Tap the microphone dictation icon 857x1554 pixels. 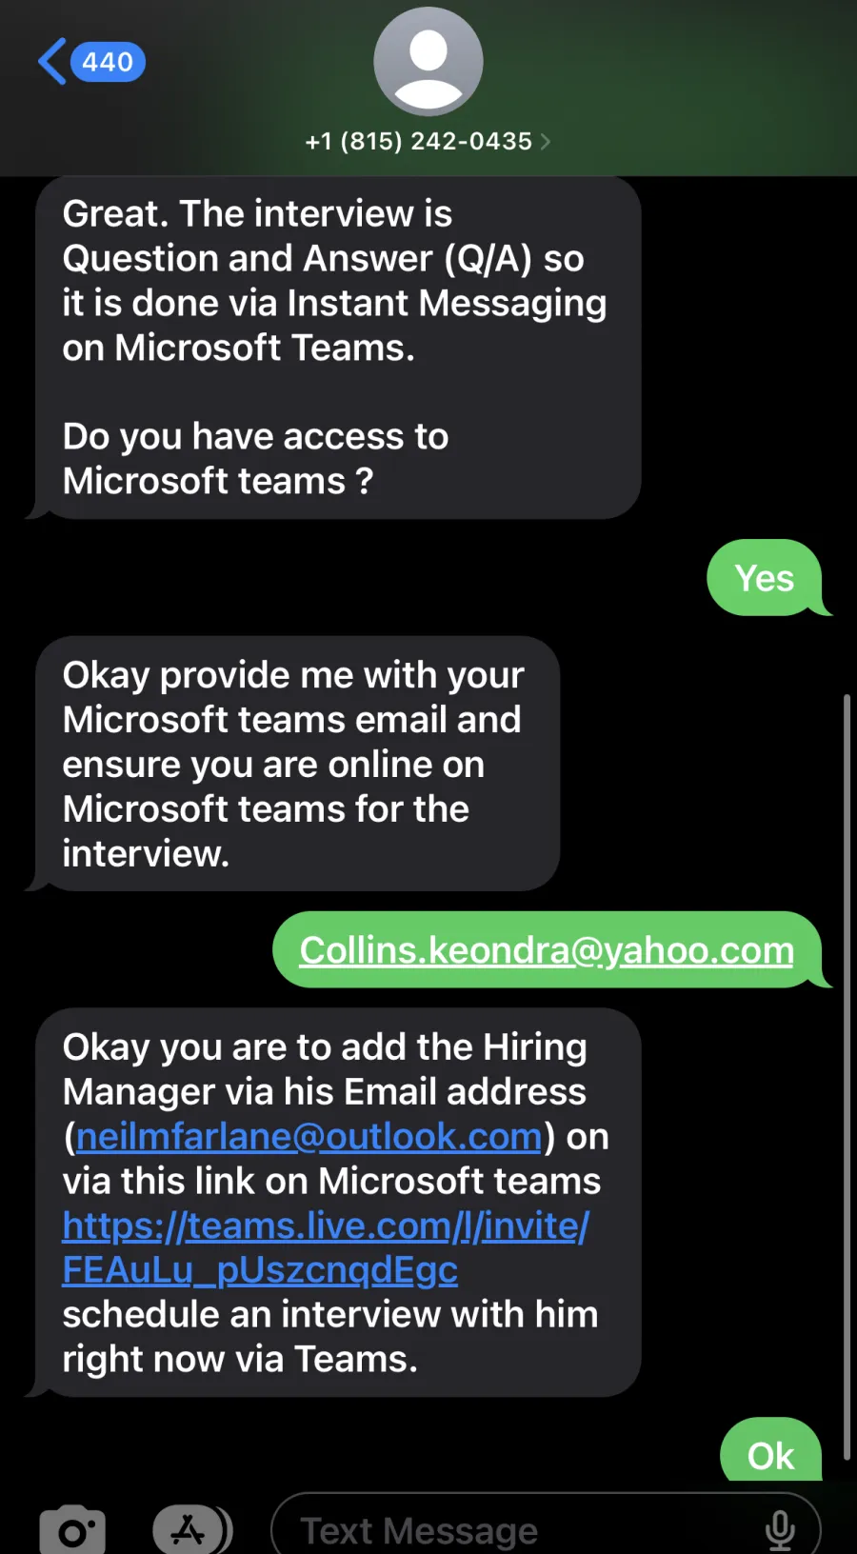[780, 1529]
